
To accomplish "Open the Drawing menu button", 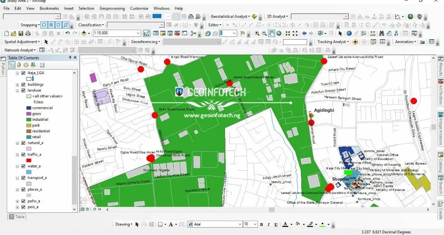I will (x=124, y=224).
